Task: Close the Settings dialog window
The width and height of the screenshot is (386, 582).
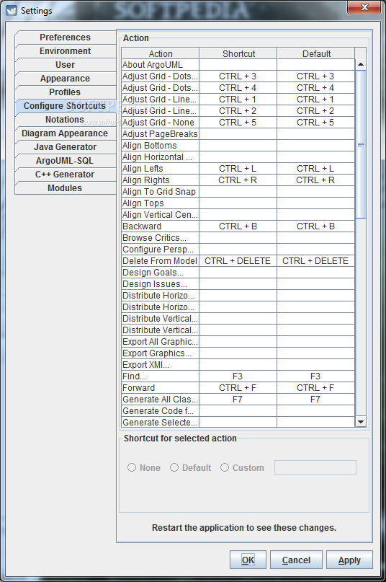Action: click(364, 7)
